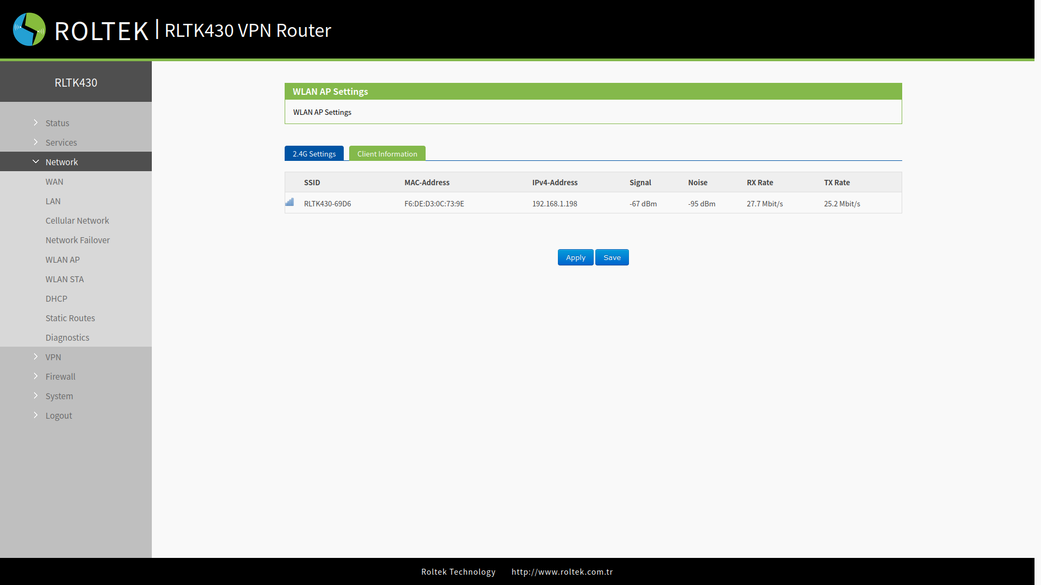Click the Noise column header
The height and width of the screenshot is (585, 1041).
[x=698, y=183]
